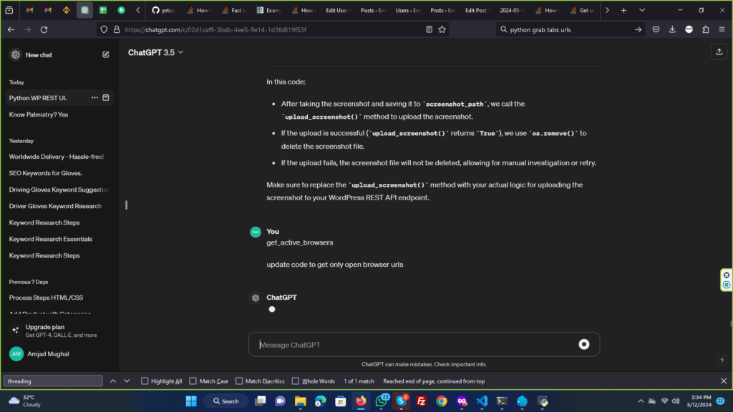The height and width of the screenshot is (412, 733).
Task: Click the share chat icon
Action: pyautogui.click(x=718, y=52)
